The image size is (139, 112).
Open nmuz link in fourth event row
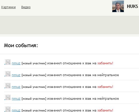click(x=16, y=99)
